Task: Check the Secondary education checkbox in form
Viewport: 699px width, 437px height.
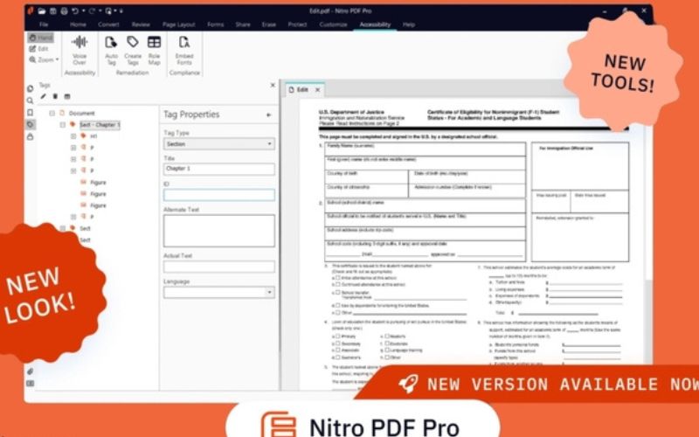Action: pyautogui.click(x=338, y=343)
